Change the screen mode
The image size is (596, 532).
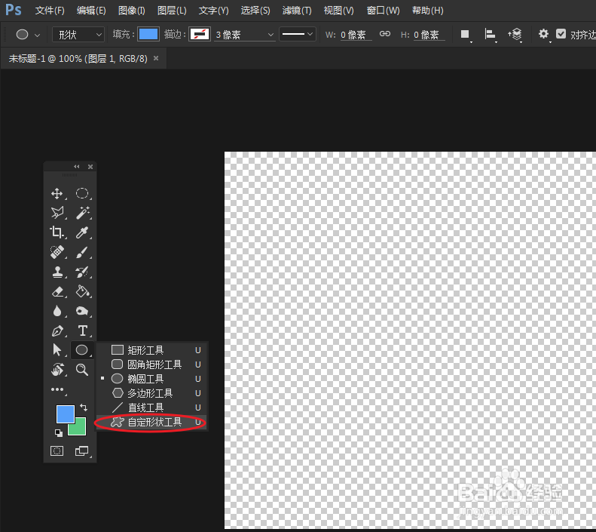[82, 451]
